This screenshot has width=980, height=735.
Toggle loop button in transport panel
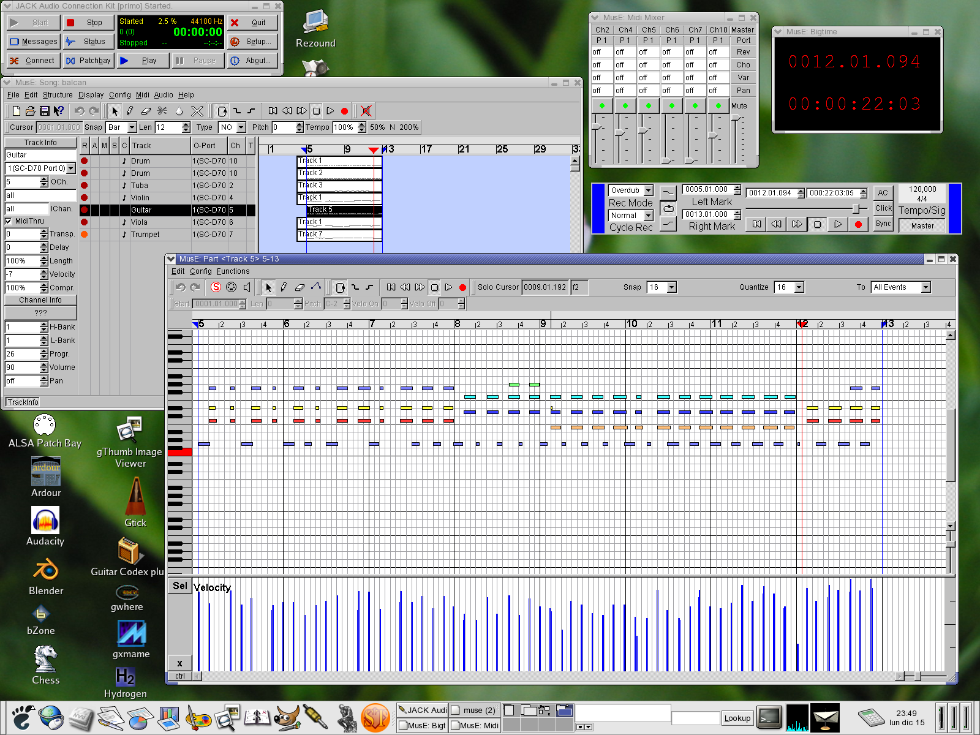click(668, 208)
